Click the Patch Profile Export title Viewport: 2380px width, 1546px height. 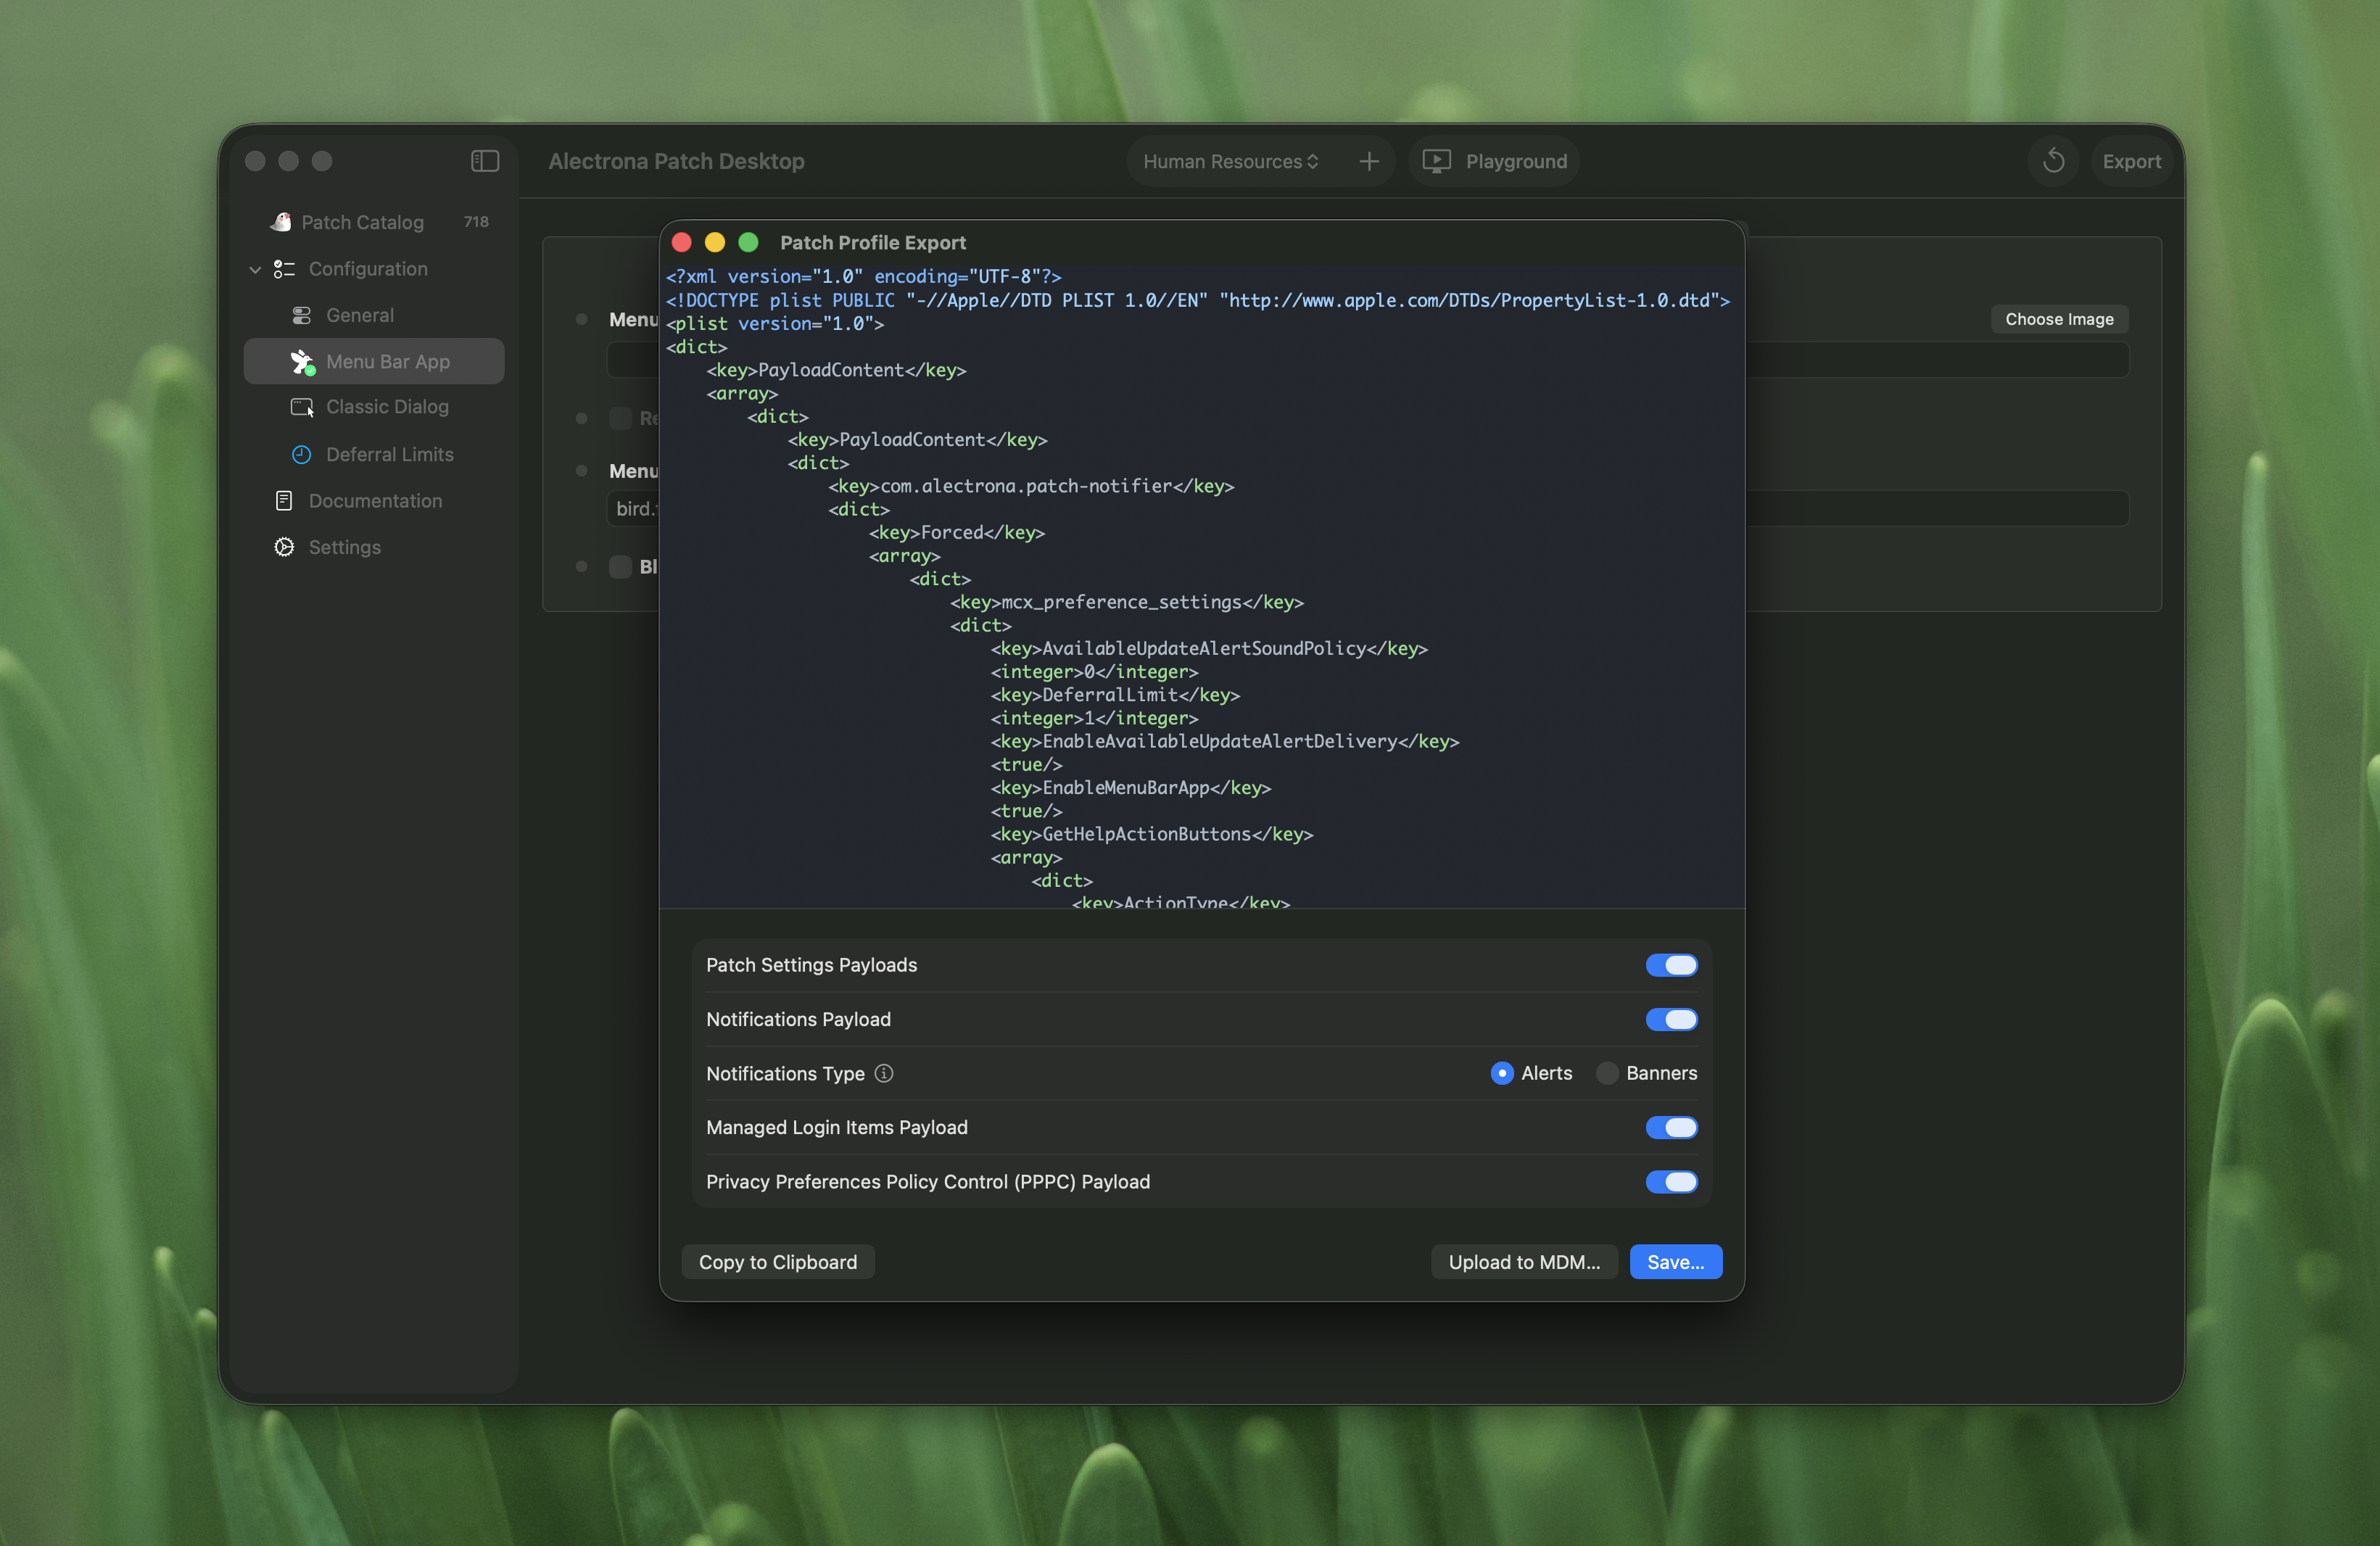pyautogui.click(x=873, y=242)
